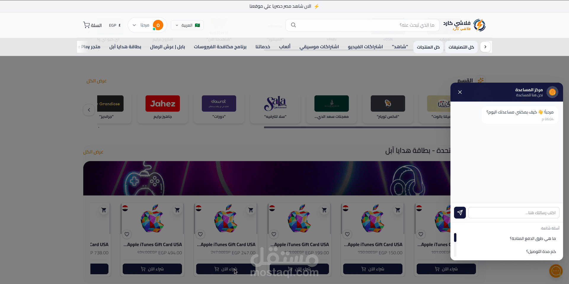Open the ألعاب category tab
Viewport: 569px width, 284px height.
pos(284,47)
